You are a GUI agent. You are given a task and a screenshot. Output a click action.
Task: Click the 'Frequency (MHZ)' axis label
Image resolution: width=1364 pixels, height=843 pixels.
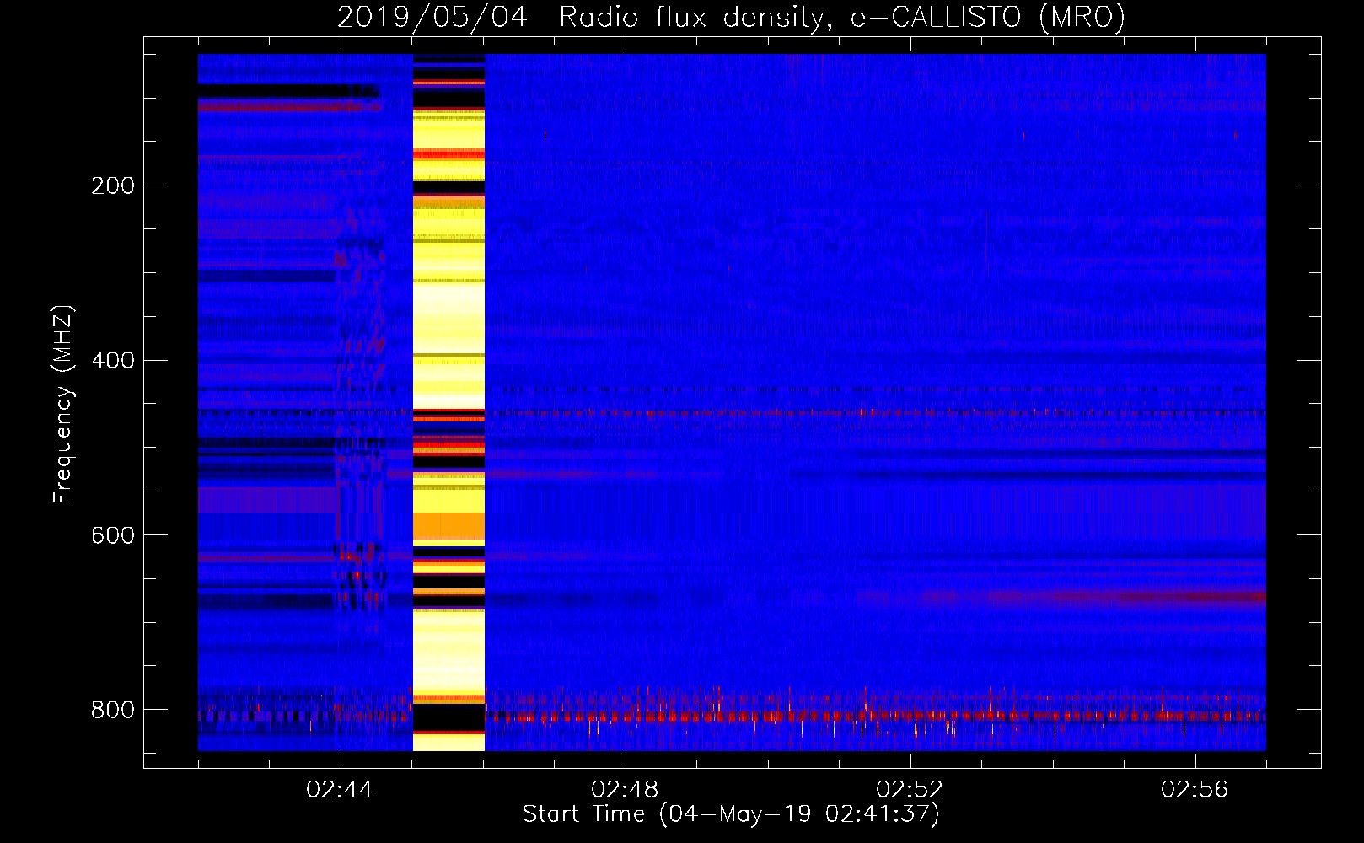point(62,404)
